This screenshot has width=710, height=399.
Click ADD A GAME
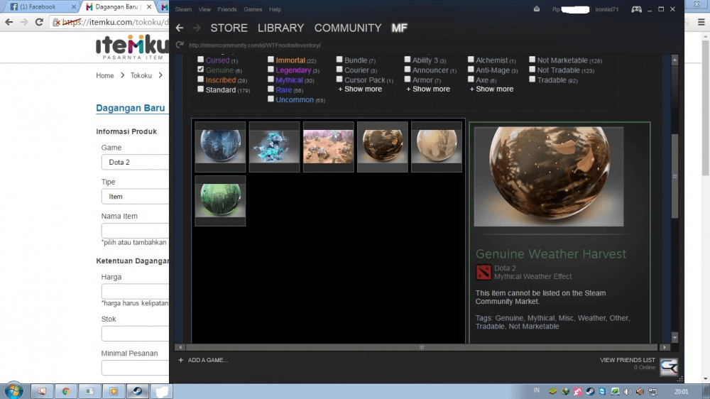[208, 360]
